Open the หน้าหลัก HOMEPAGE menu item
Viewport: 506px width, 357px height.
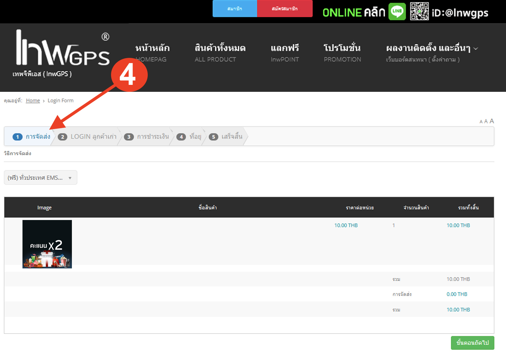[x=152, y=53]
